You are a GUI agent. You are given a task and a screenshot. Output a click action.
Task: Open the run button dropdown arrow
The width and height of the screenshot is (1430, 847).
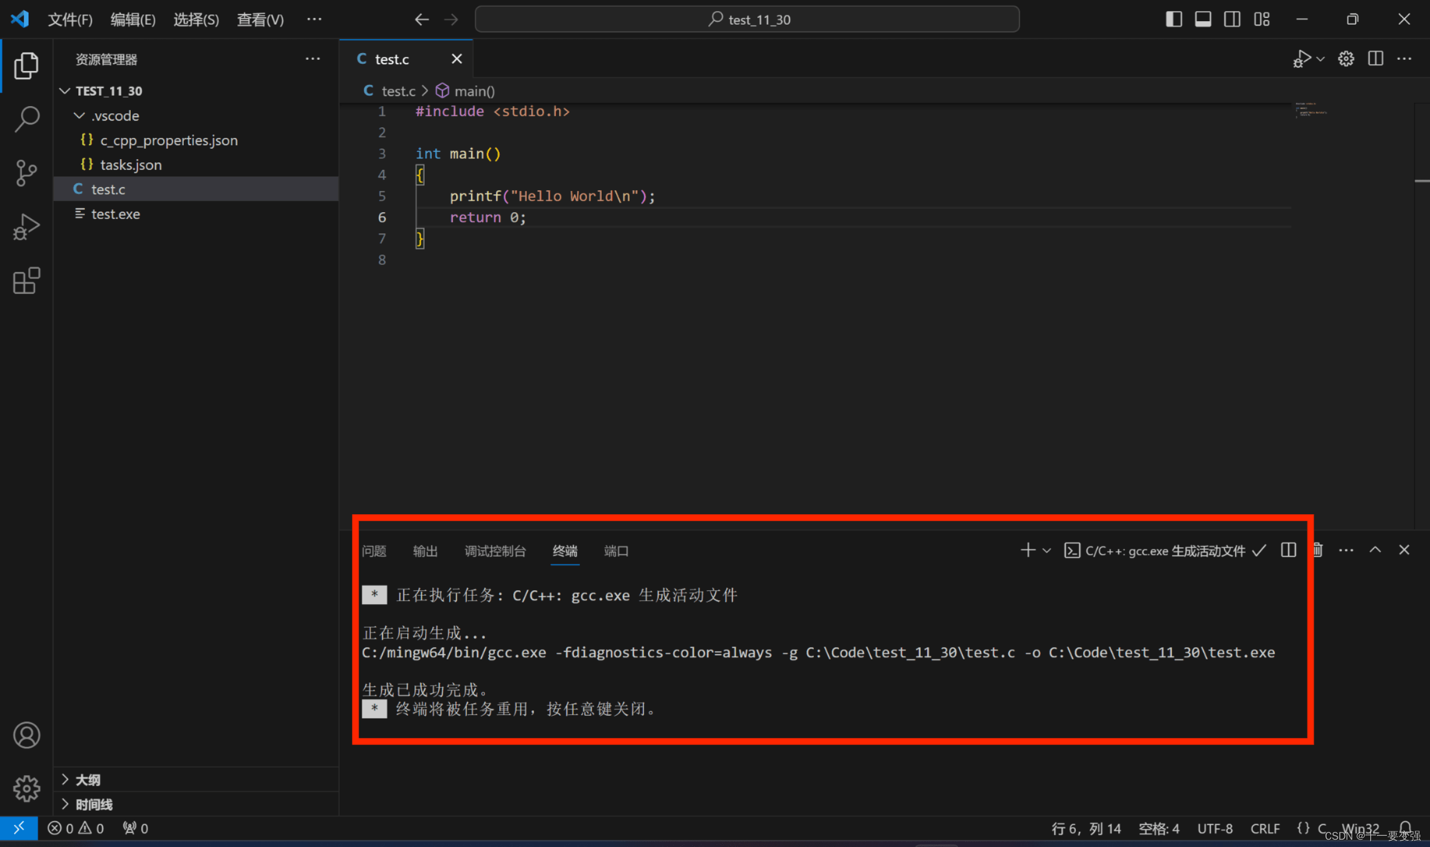point(1321,59)
